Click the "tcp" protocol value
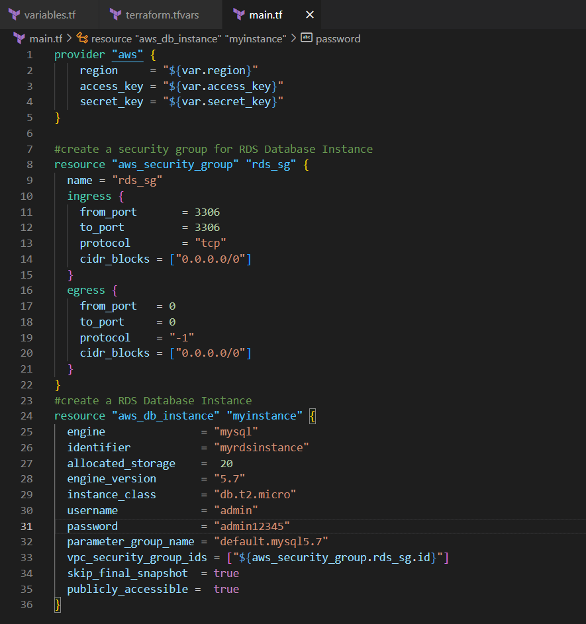 (x=210, y=243)
